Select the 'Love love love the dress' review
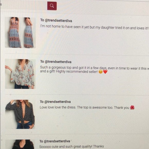Image resolution: width=149 pixels, height=149 pixels. tap(85, 107)
